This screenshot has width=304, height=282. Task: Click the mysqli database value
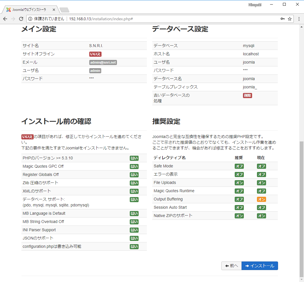click(249, 46)
